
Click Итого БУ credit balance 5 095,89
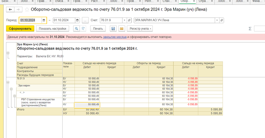211,110
